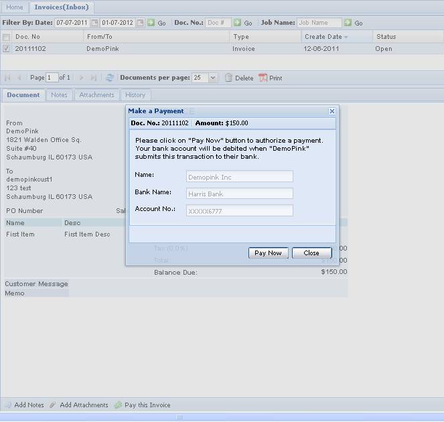This screenshot has width=444, height=422.
Task: Expand the Documents per page dropdown
Action: (213, 78)
